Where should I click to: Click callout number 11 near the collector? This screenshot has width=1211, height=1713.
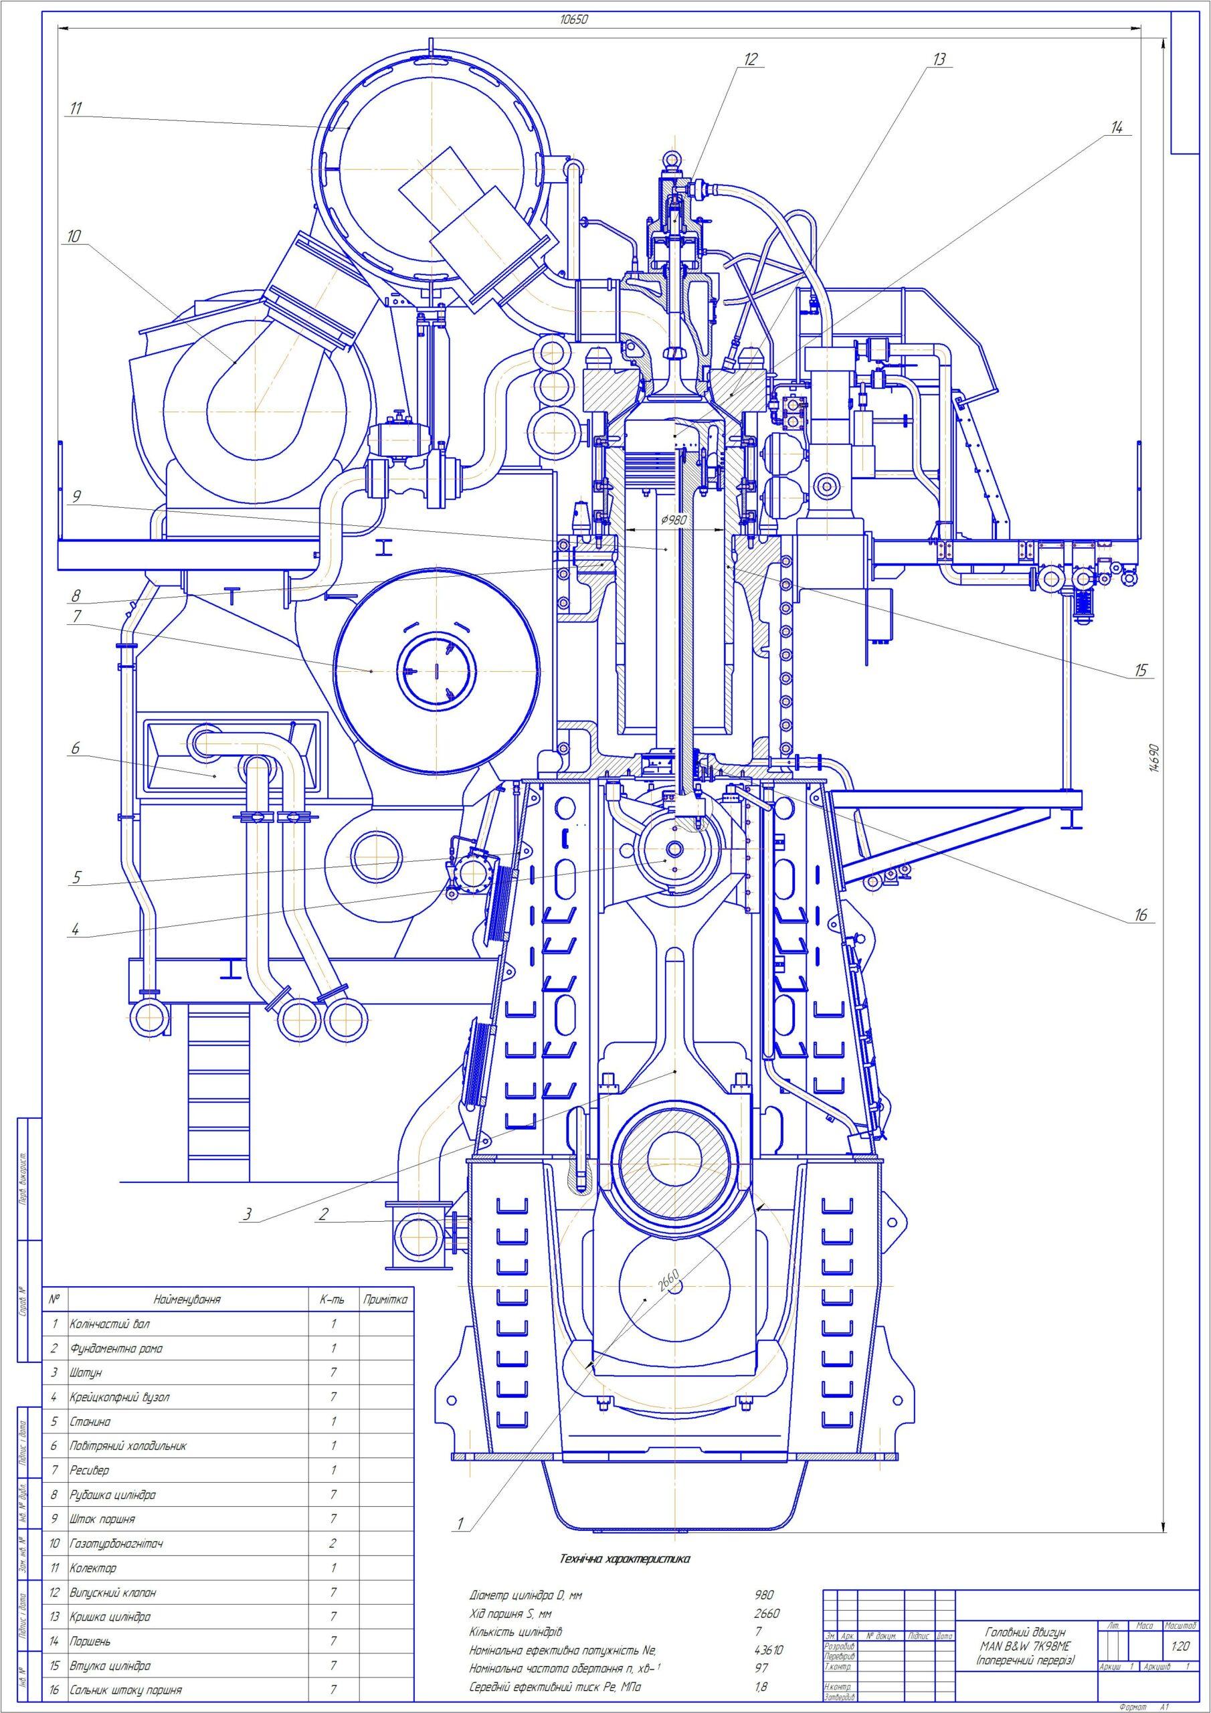(76, 108)
